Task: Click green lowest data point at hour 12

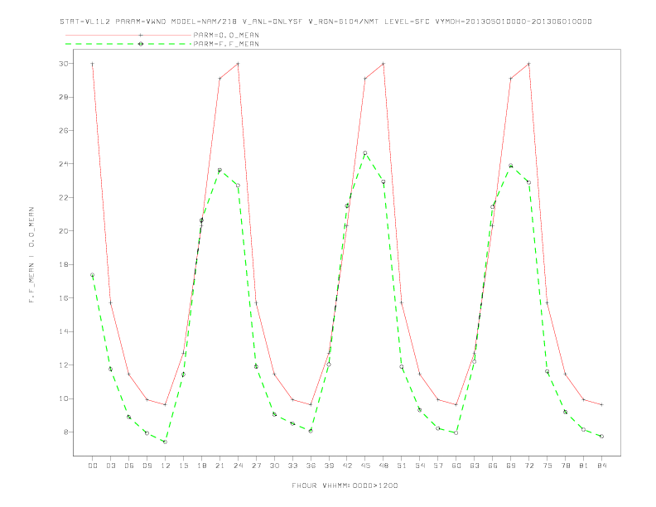Action: click(x=166, y=442)
